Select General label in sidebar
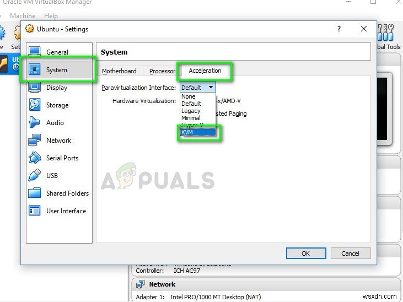 tap(57, 52)
